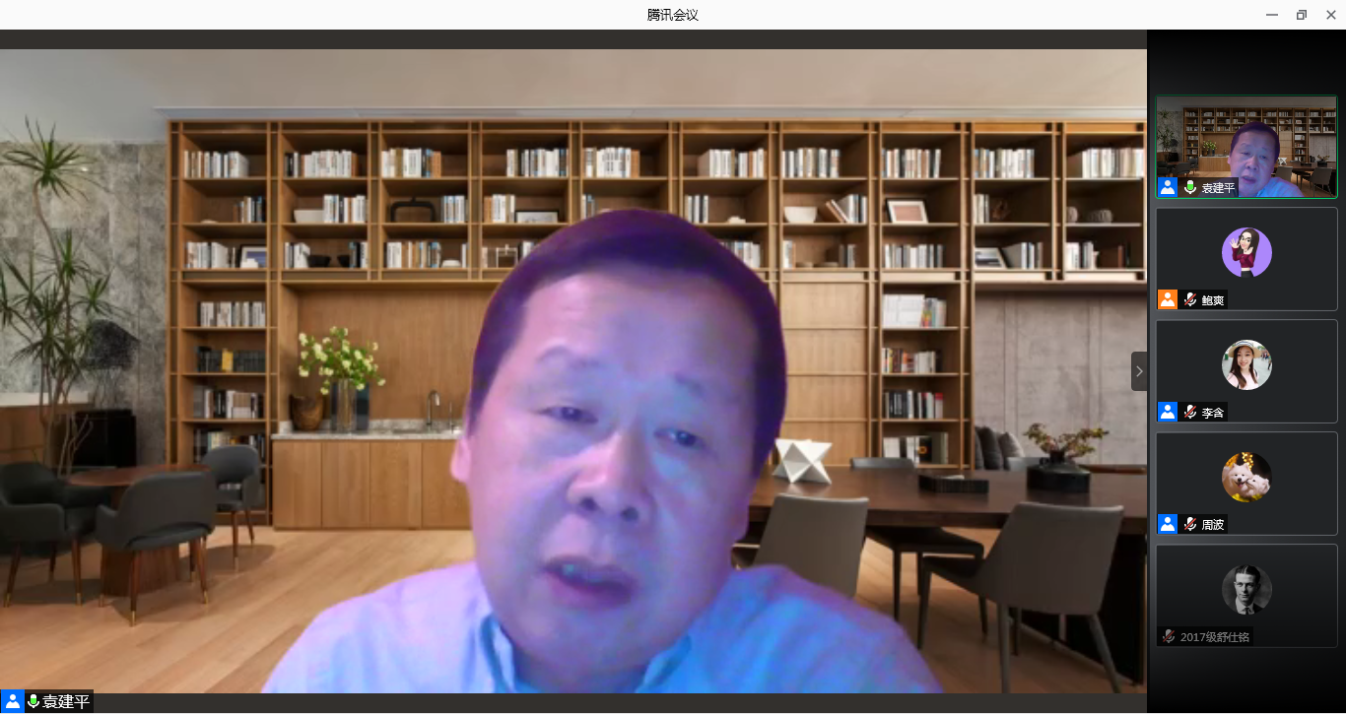The image size is (1346, 715).
Task: Restore down the 腾讯会议 window
Action: tap(1302, 15)
